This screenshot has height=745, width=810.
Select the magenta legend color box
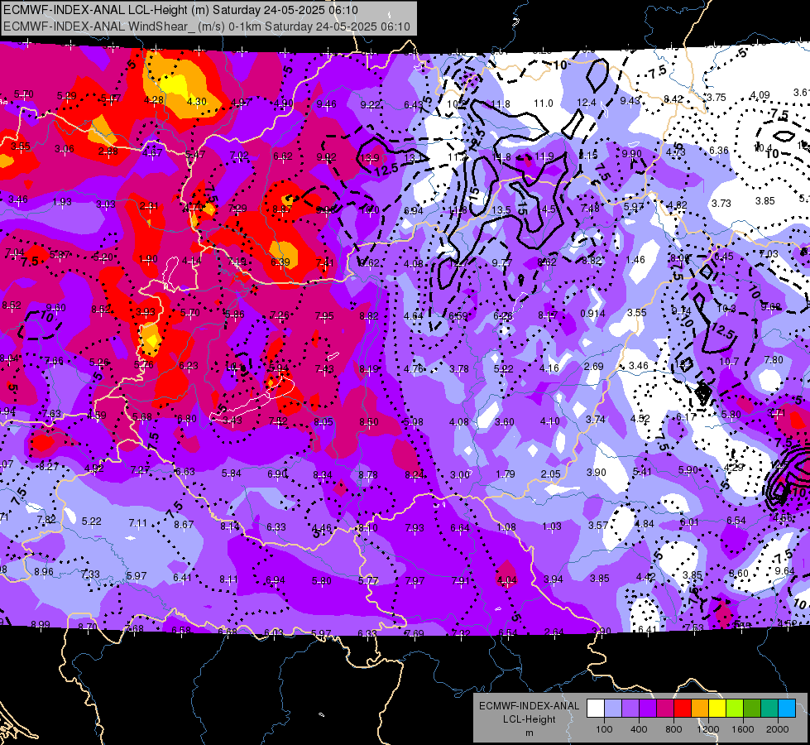[665, 708]
